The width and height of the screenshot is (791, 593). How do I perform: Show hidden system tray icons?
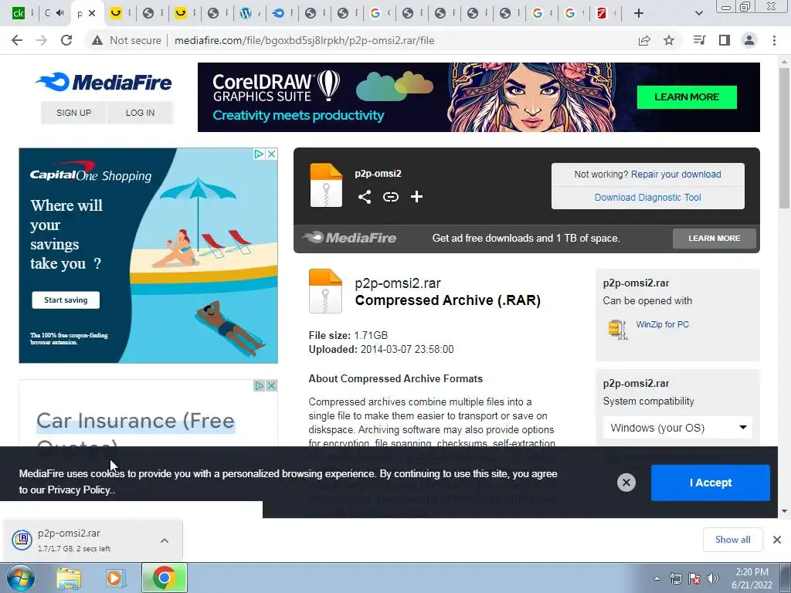point(657,578)
